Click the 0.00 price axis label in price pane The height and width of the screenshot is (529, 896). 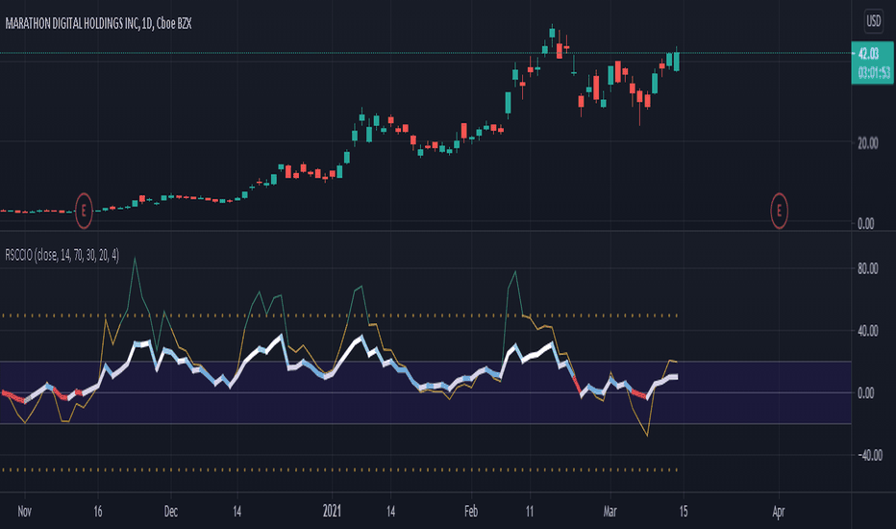pos(865,223)
